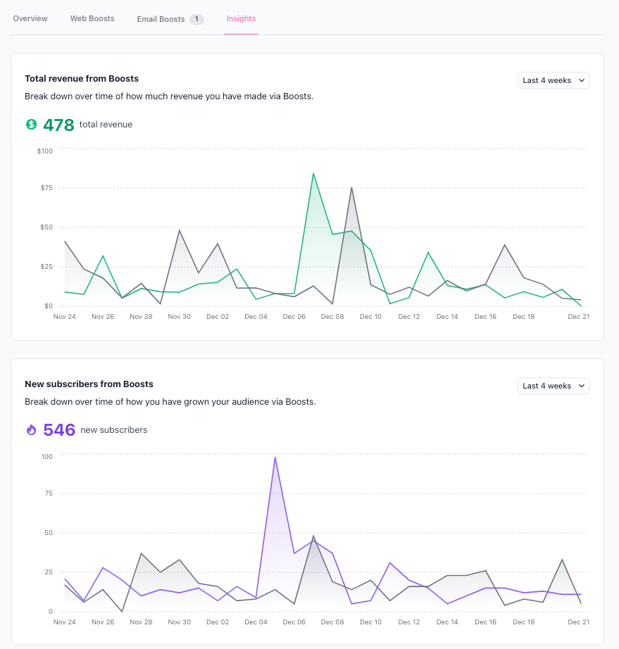Click the 546 new subscribers figure
619x649 pixels.
pyautogui.click(x=59, y=430)
